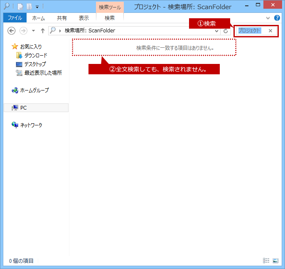The width and height of the screenshot is (285, 269).
Task: Go up one level with Up arrow
Action: pyautogui.click(x=43, y=31)
